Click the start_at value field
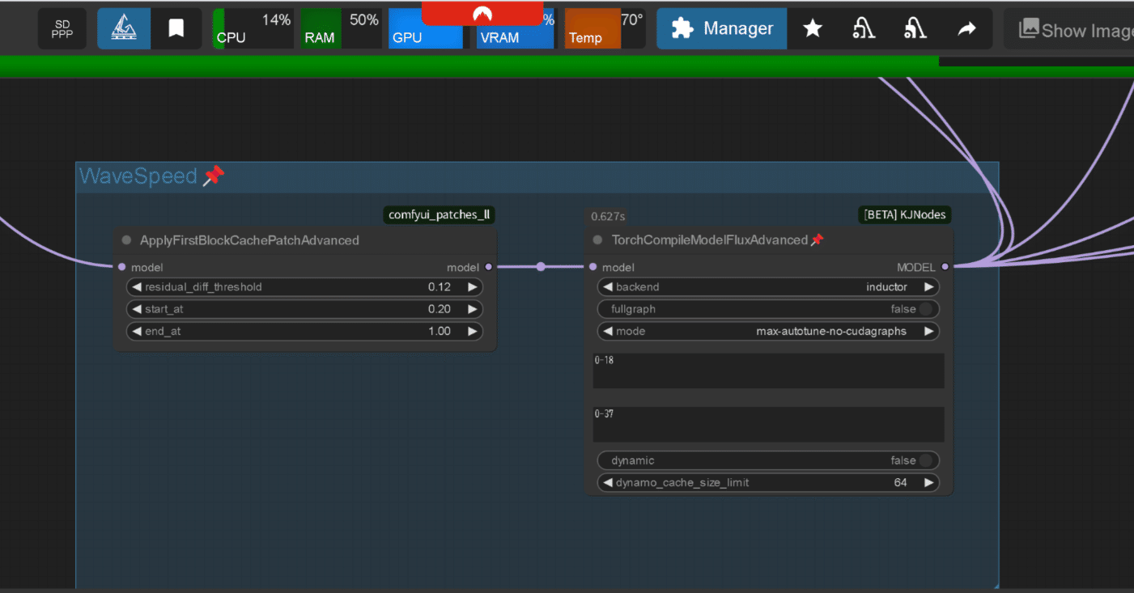Viewport: 1134px width, 593px height. [x=304, y=309]
